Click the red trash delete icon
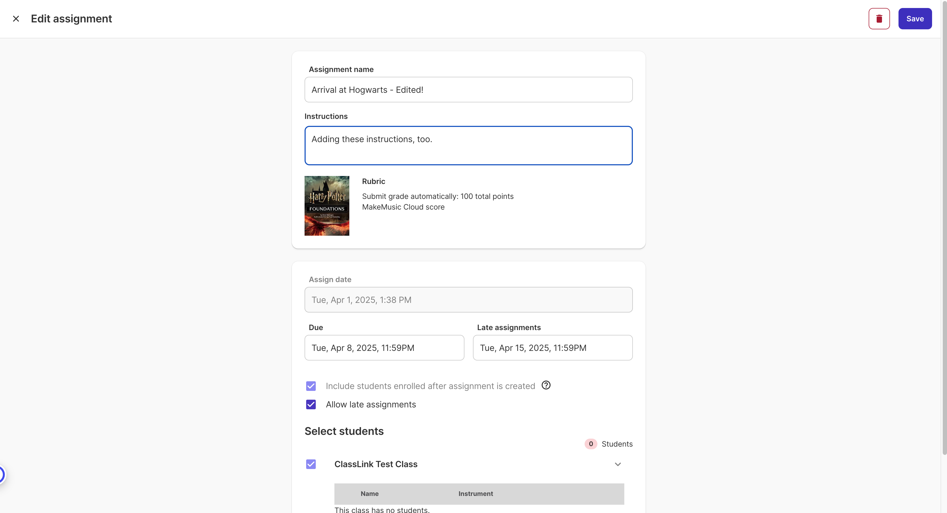The width and height of the screenshot is (947, 513). (x=879, y=19)
